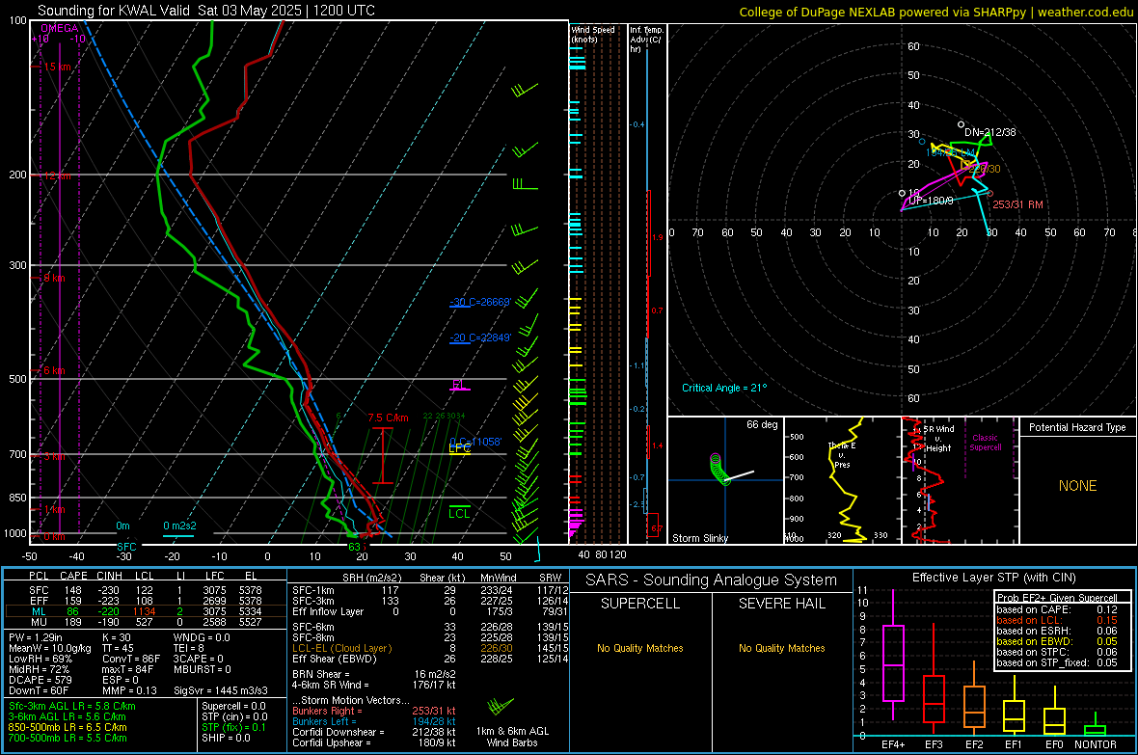Click the 'Supercell = 0.0' parameter

(x=233, y=706)
